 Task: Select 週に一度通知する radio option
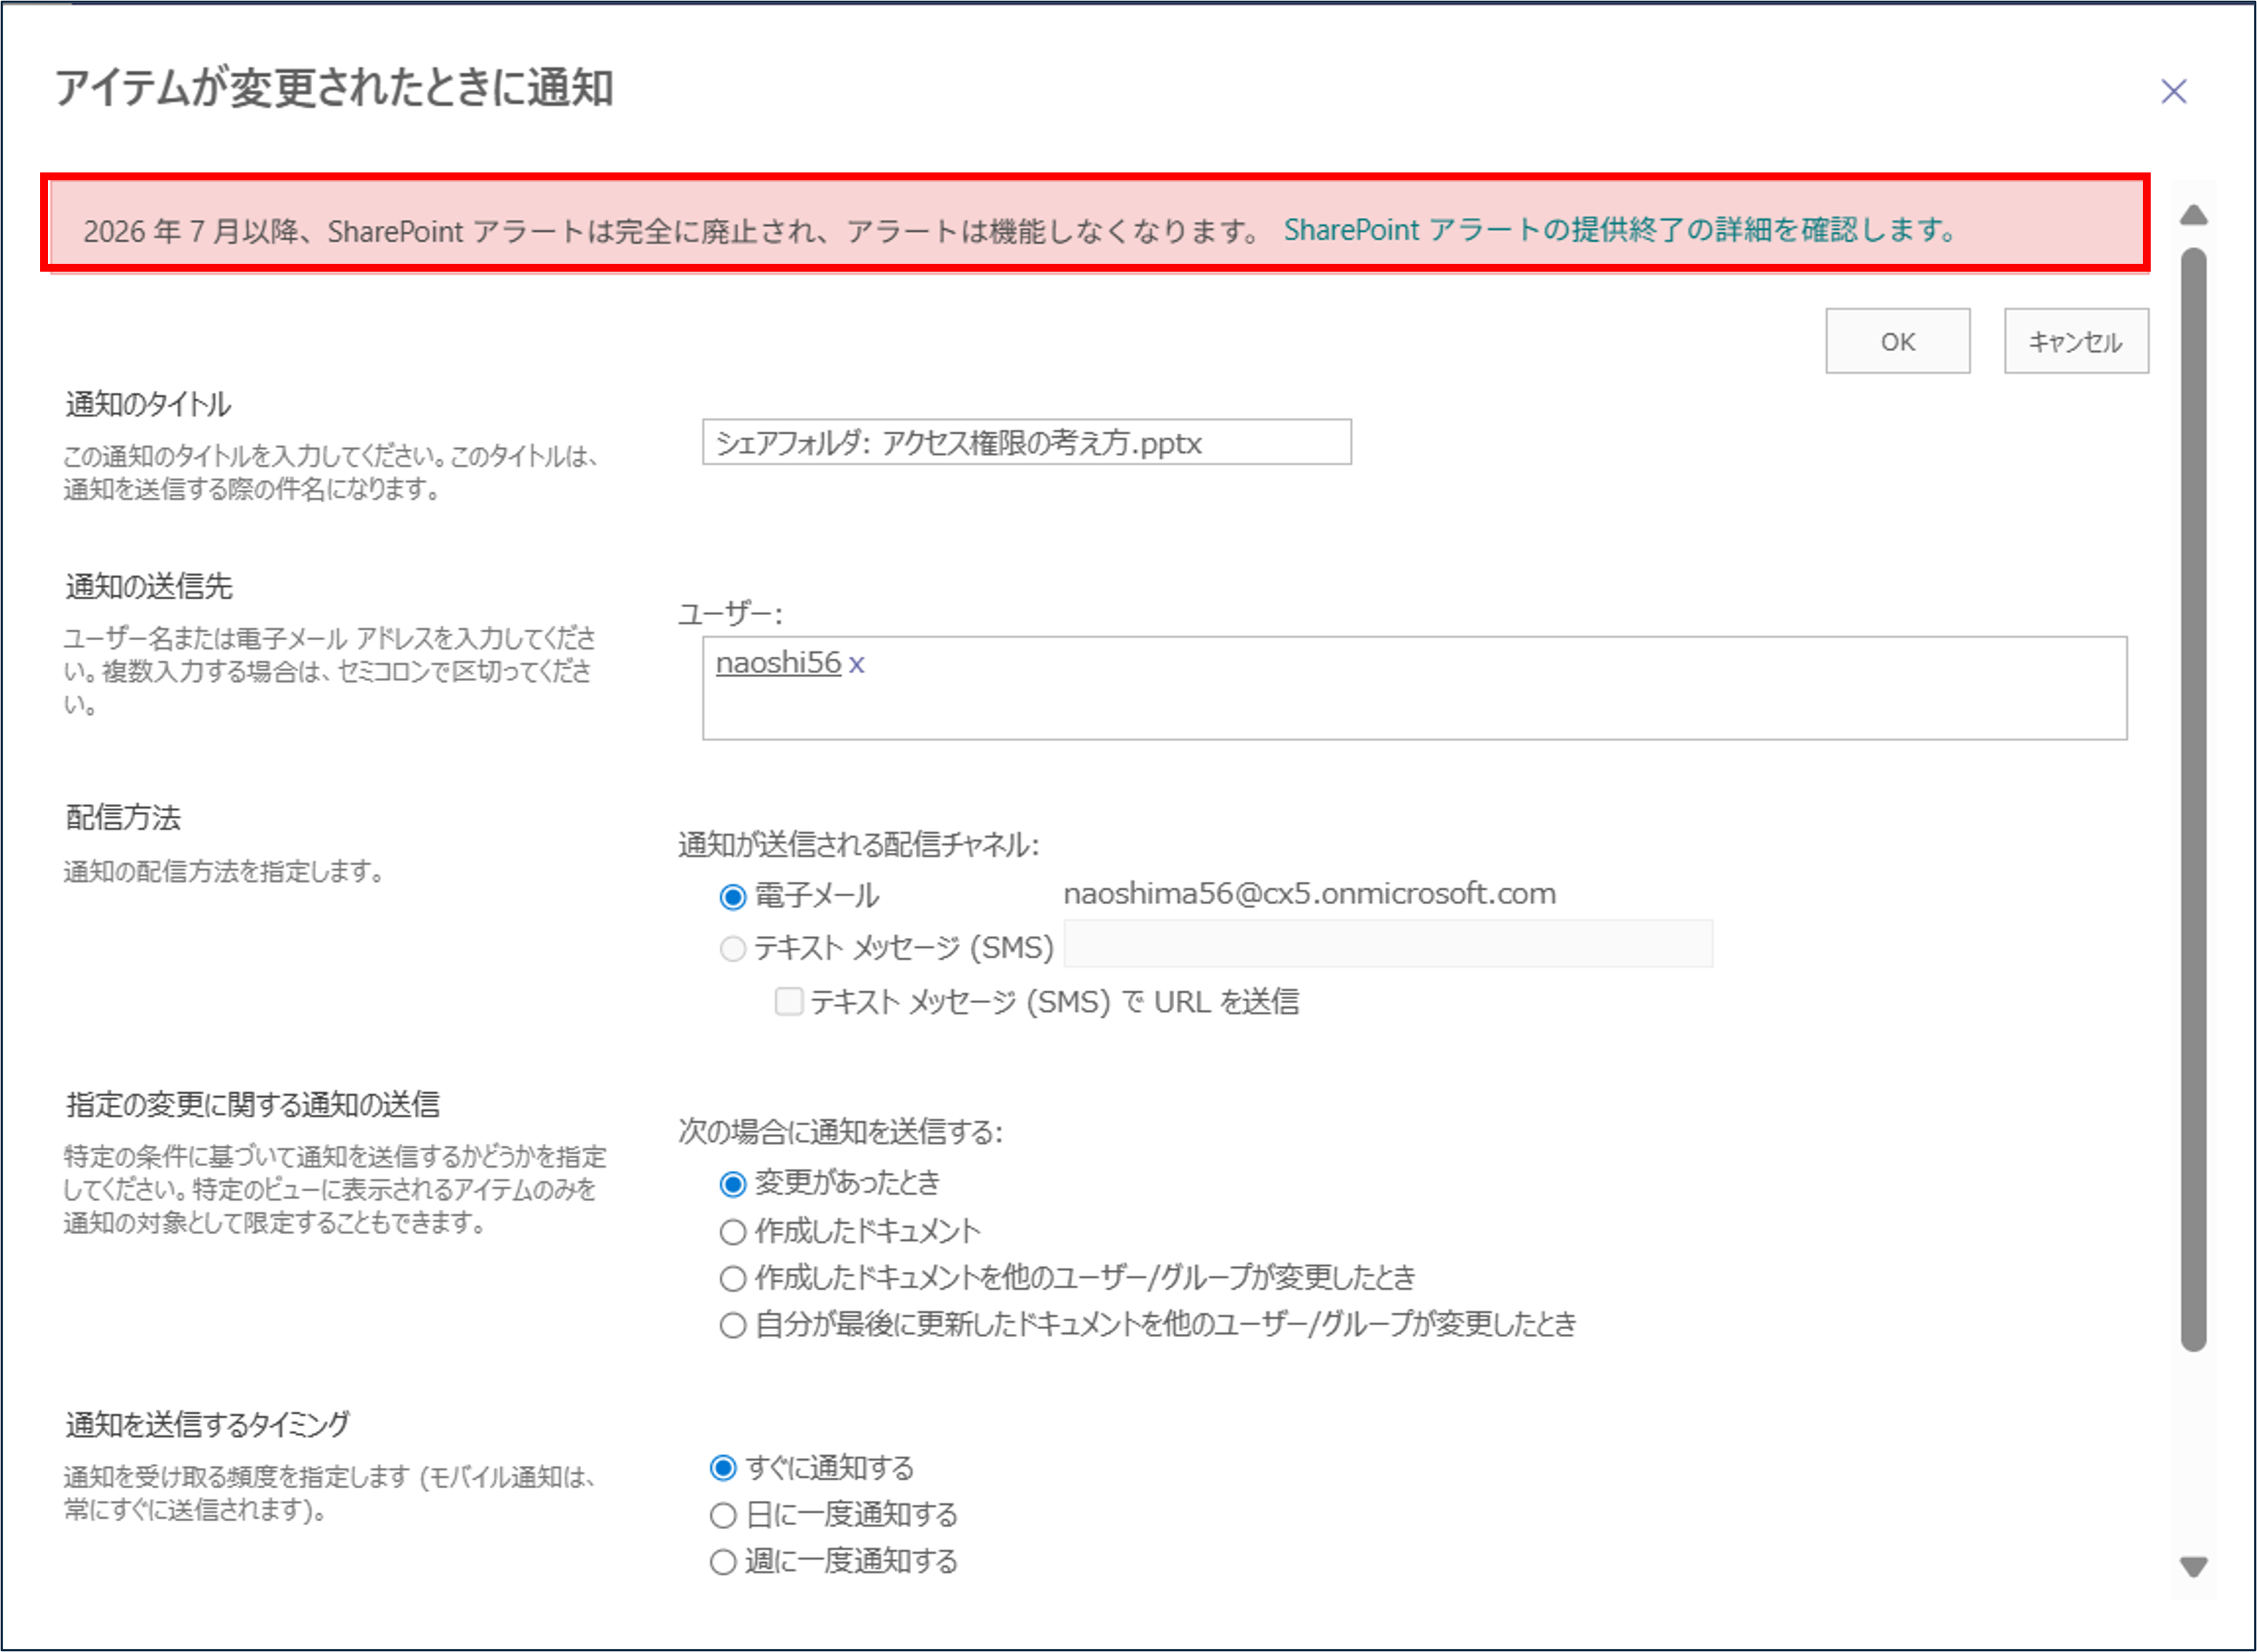tap(723, 1562)
